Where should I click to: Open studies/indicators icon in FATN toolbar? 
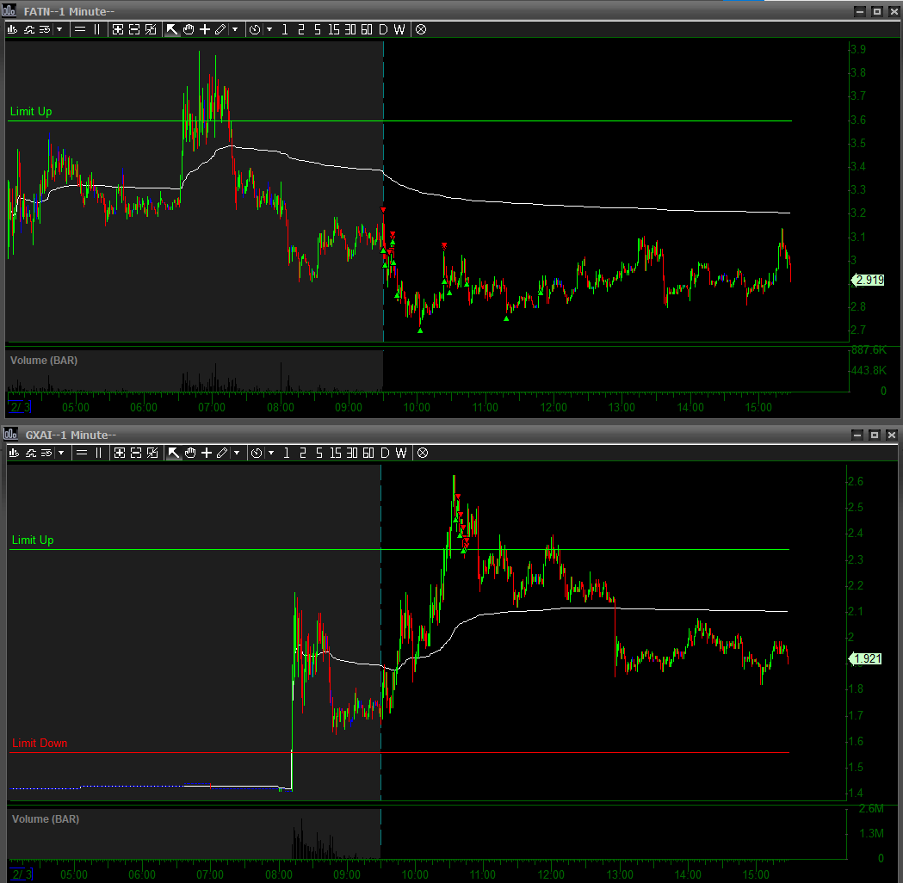[x=28, y=29]
